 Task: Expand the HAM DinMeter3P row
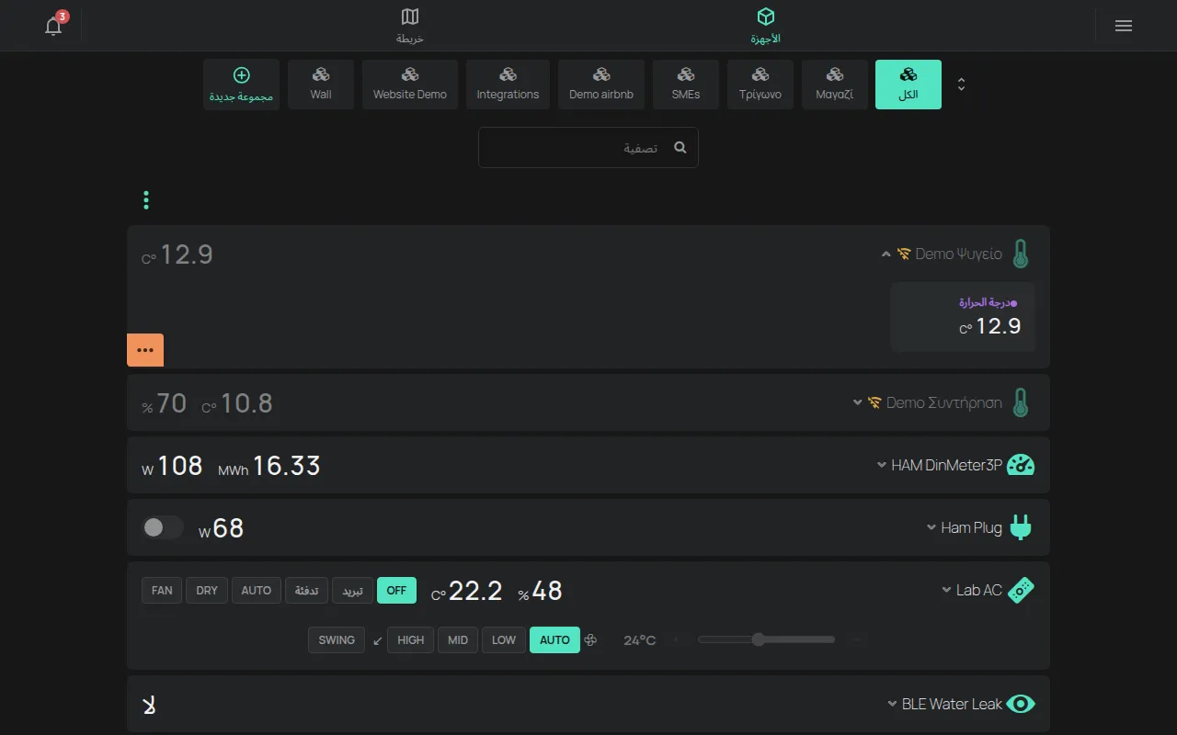(x=882, y=465)
